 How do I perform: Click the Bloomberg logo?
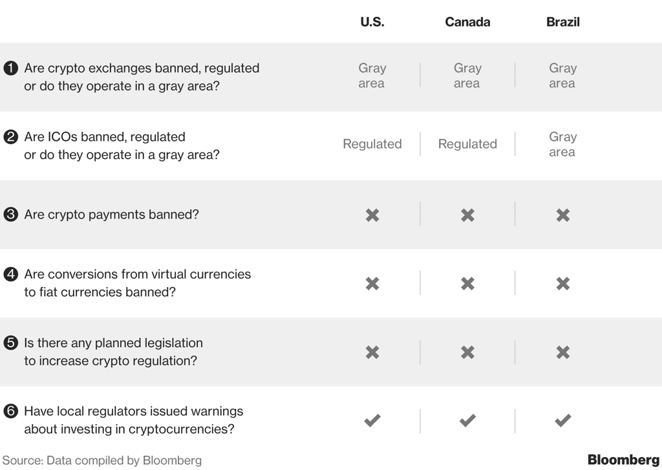(624, 460)
